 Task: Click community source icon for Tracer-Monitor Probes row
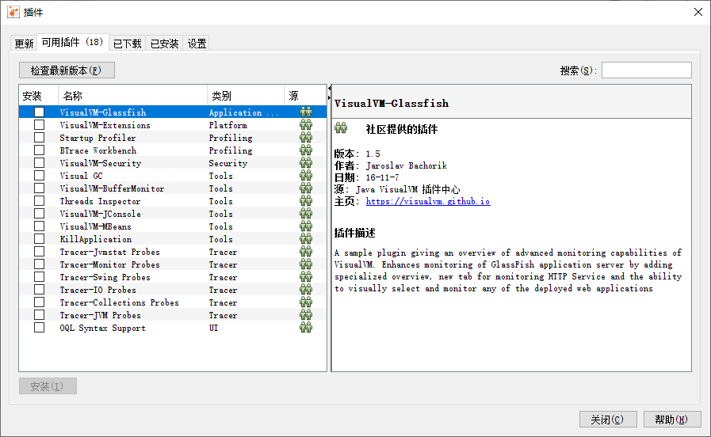306,264
